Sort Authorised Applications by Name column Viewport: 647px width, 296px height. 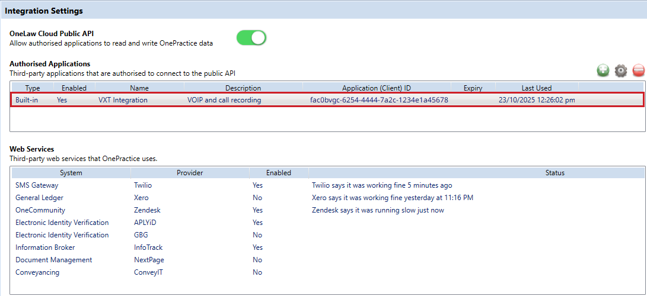click(139, 88)
